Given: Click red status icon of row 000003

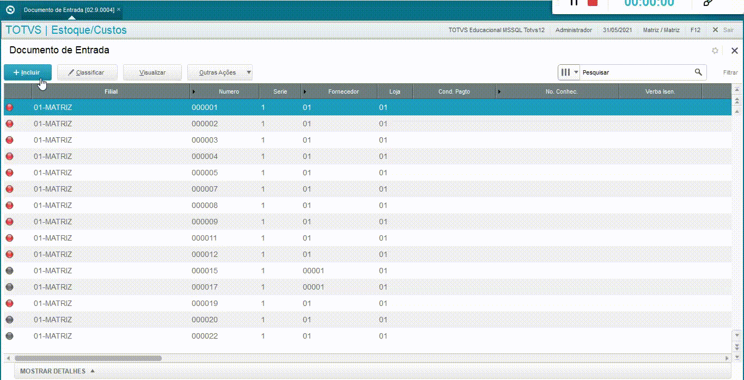Looking at the screenshot, I should point(9,140).
